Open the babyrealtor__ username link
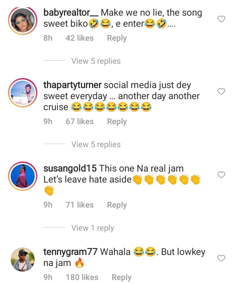This screenshot has height=284, width=240. [71, 13]
